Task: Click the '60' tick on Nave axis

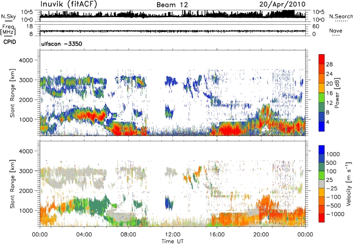Action: [315, 26]
